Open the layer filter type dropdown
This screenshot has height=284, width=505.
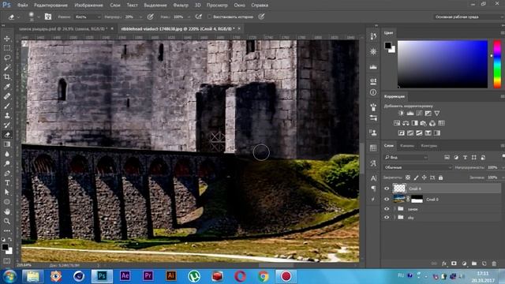tap(406, 158)
